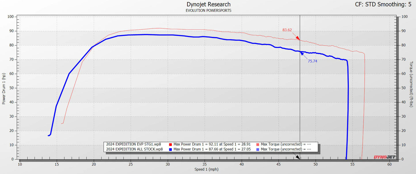
Task: Click the red arrow marker at 83.62
Action: pyautogui.click(x=298, y=38)
